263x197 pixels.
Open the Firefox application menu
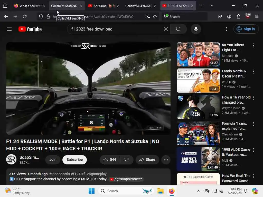coord(257,16)
